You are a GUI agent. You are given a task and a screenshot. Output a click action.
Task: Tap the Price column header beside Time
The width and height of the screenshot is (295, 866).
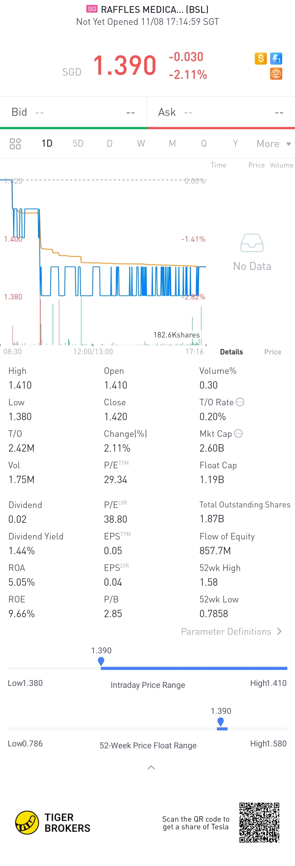pos(256,165)
